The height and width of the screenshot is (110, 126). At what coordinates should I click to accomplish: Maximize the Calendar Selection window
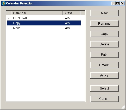pos(118,3)
